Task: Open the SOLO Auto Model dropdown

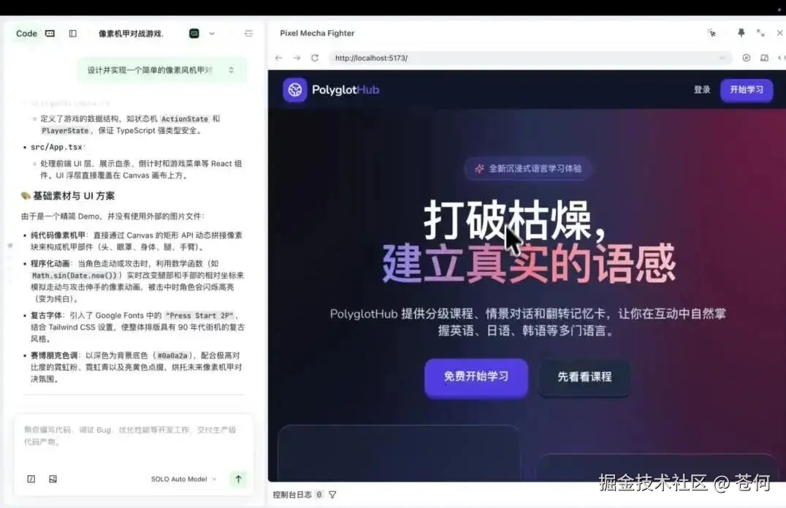Action: pyautogui.click(x=183, y=479)
